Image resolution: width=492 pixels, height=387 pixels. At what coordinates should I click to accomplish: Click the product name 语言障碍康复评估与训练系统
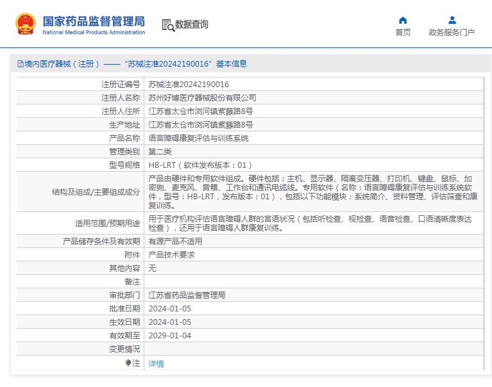198,138
